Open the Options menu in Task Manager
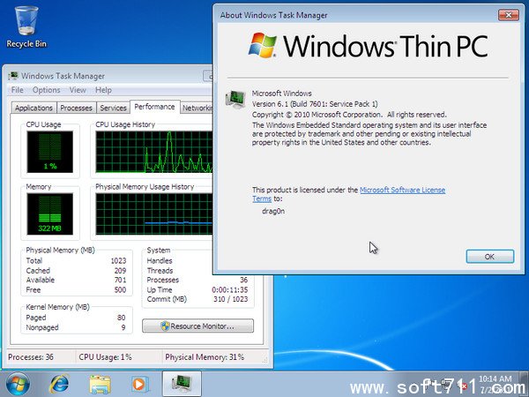529x397 pixels. 46,90
